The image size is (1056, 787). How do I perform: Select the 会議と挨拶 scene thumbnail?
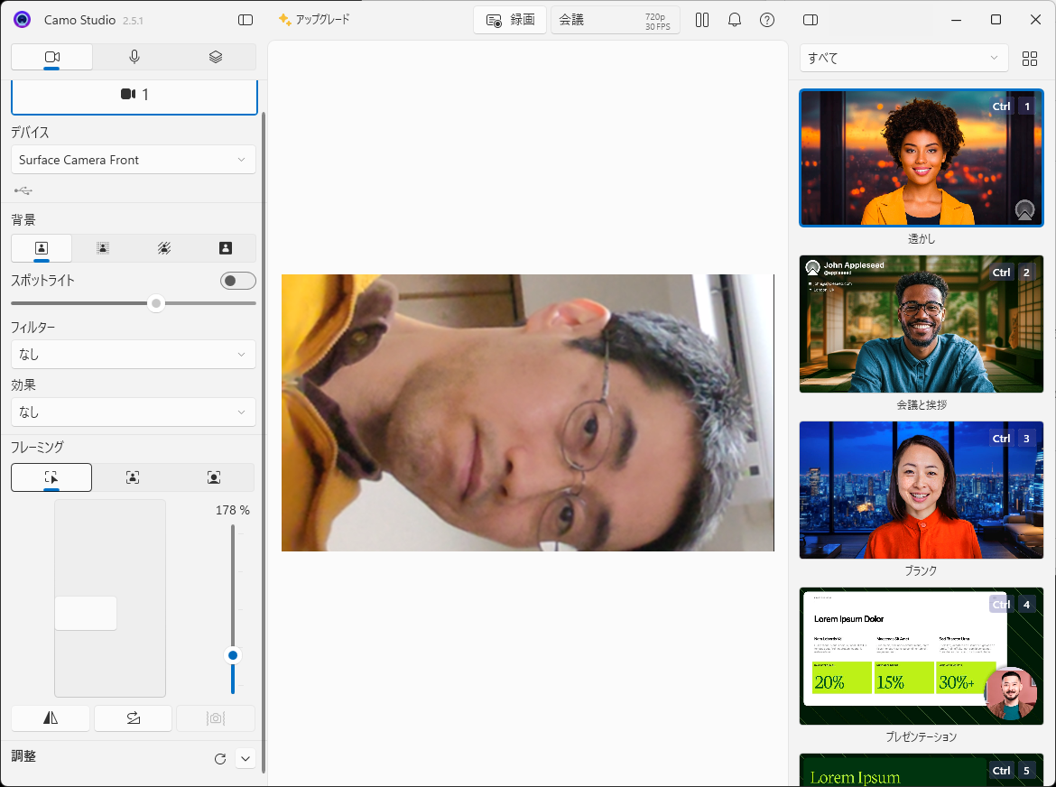(x=921, y=324)
